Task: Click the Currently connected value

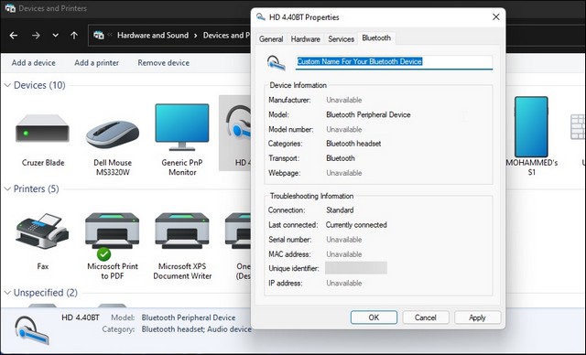Action: 356,225
